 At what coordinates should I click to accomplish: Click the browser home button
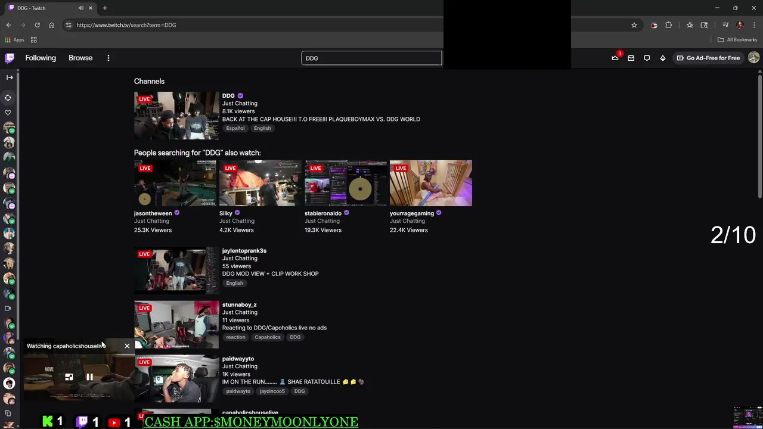point(51,25)
